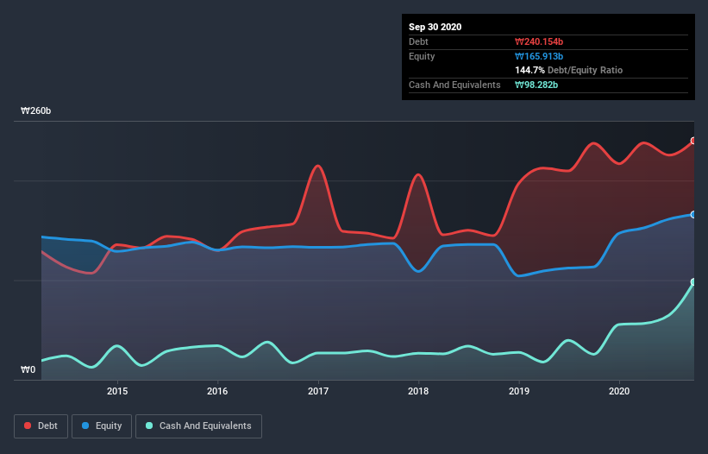Viewport: 708px width, 454px height.
Task: Click the red Debt endpoint marker
Action: [693, 141]
